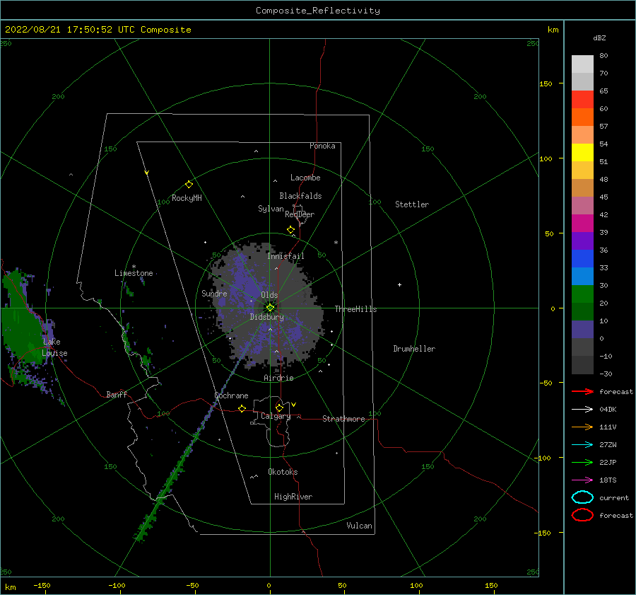This screenshot has height=595, width=636.
Task: Select the violet swatch in dBZ legend
Action: coord(582,241)
